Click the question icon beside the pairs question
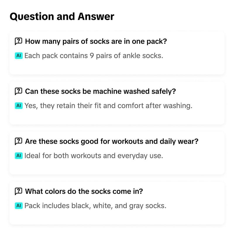The height and width of the screenshot is (234, 234). (18, 41)
